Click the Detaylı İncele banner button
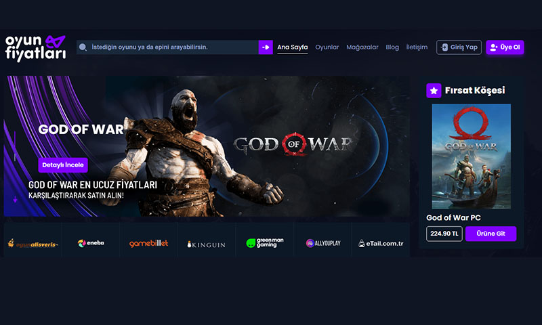The width and height of the screenshot is (542, 325). (x=63, y=165)
